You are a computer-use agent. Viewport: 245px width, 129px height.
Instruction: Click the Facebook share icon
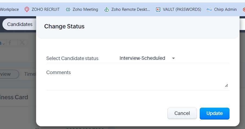click(x=10, y=42)
